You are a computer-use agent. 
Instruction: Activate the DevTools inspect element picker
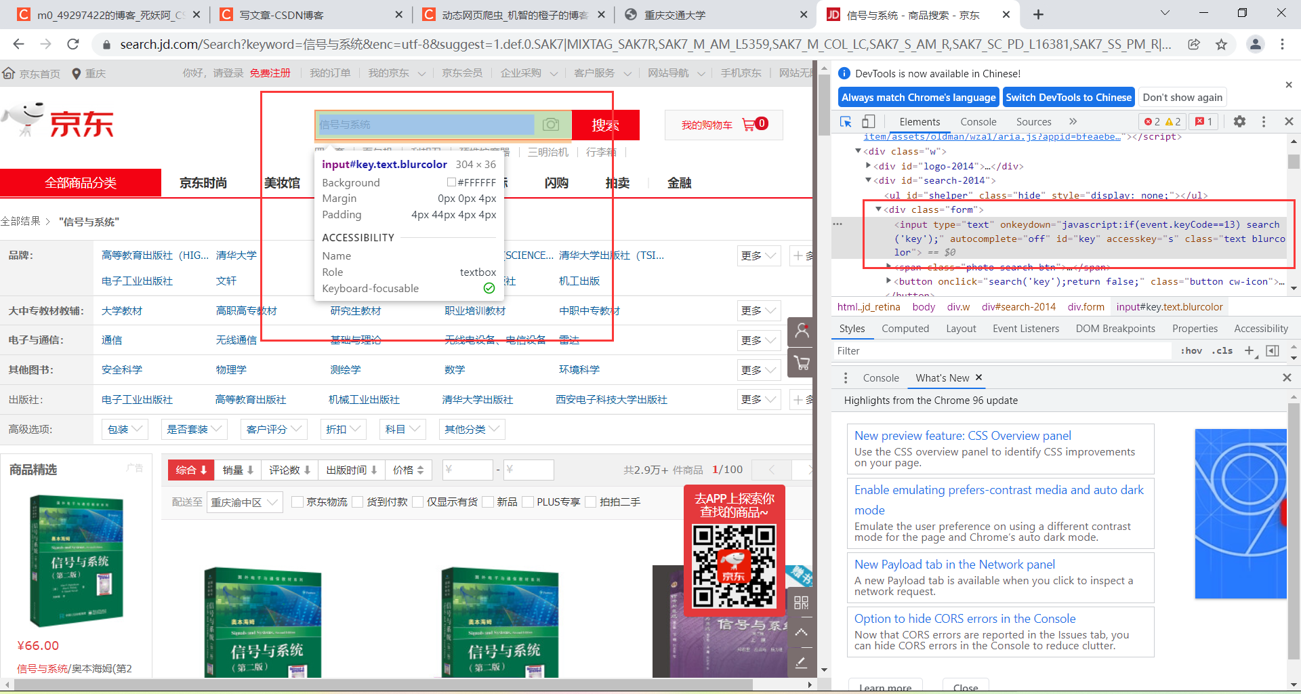(x=846, y=121)
